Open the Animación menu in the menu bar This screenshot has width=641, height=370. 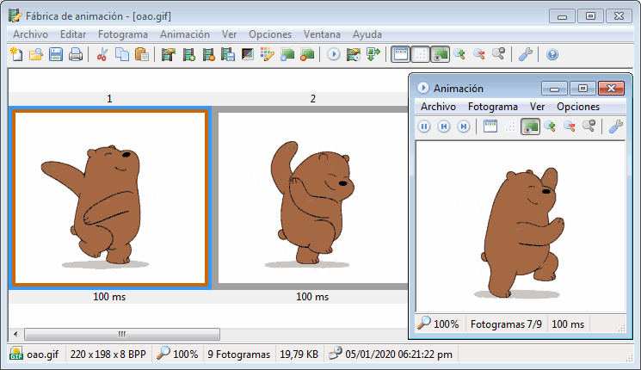pos(185,34)
